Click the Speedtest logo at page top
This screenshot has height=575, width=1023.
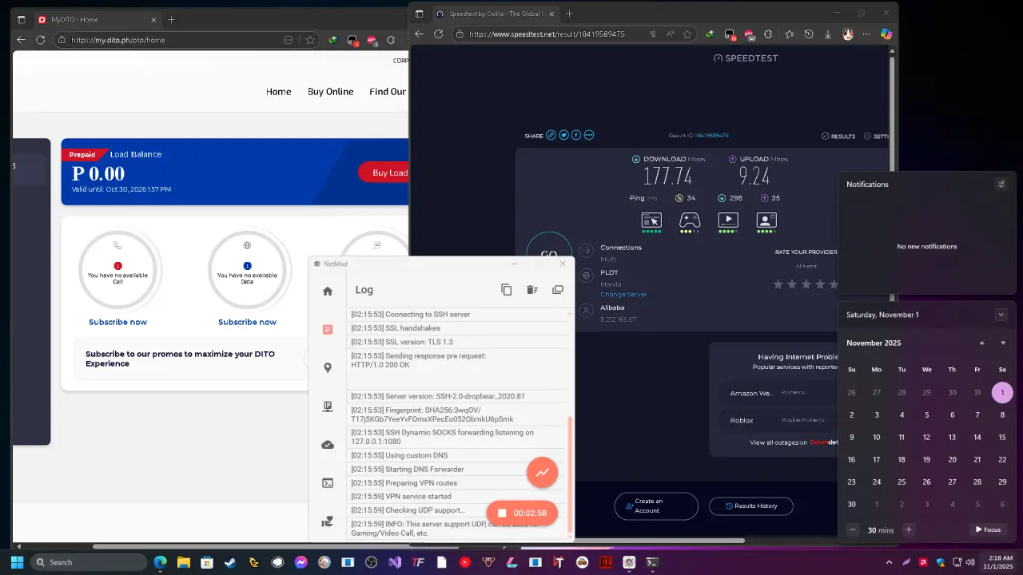click(x=746, y=58)
